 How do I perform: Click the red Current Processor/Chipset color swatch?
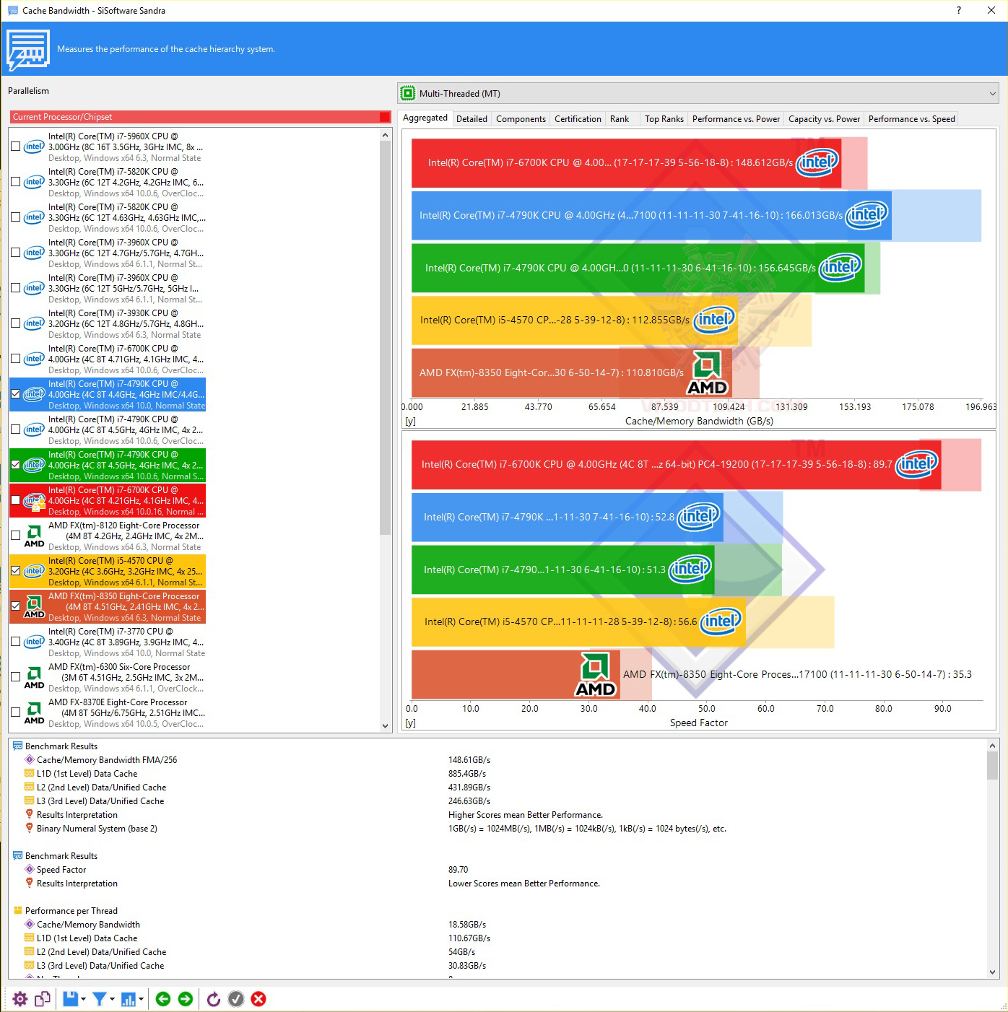tap(385, 117)
